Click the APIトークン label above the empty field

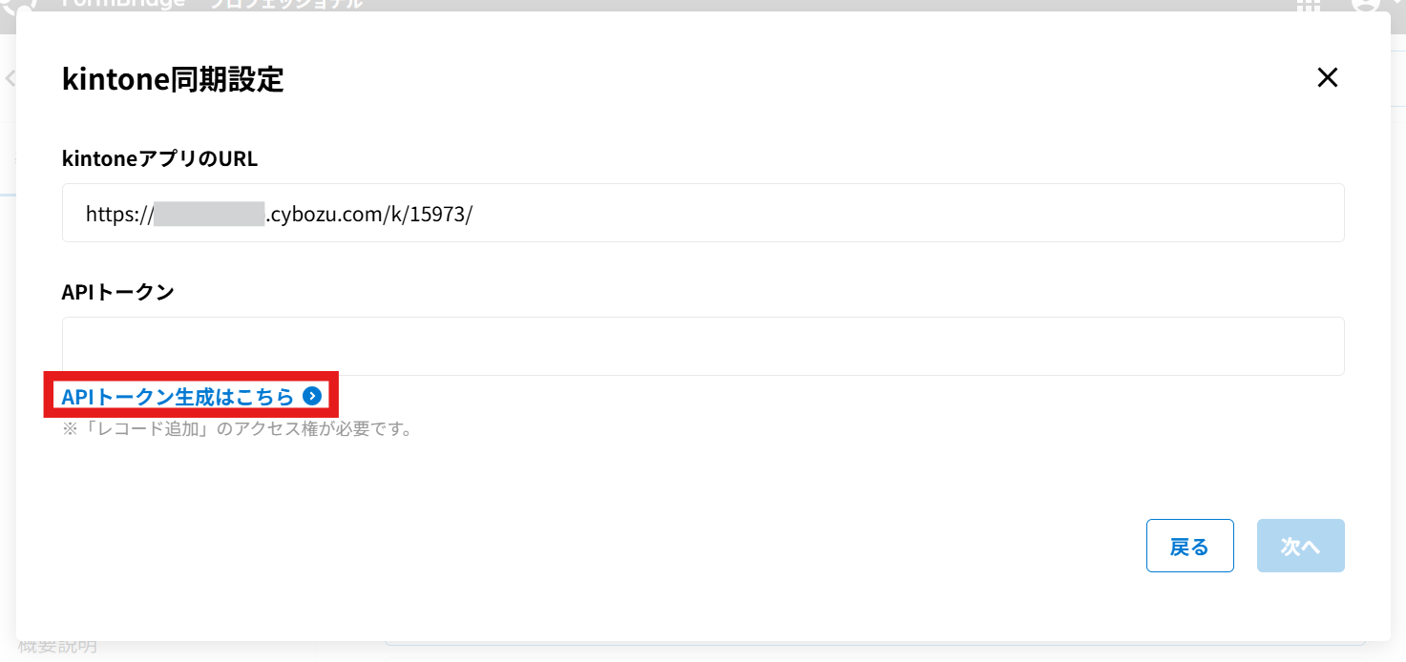click(x=117, y=293)
